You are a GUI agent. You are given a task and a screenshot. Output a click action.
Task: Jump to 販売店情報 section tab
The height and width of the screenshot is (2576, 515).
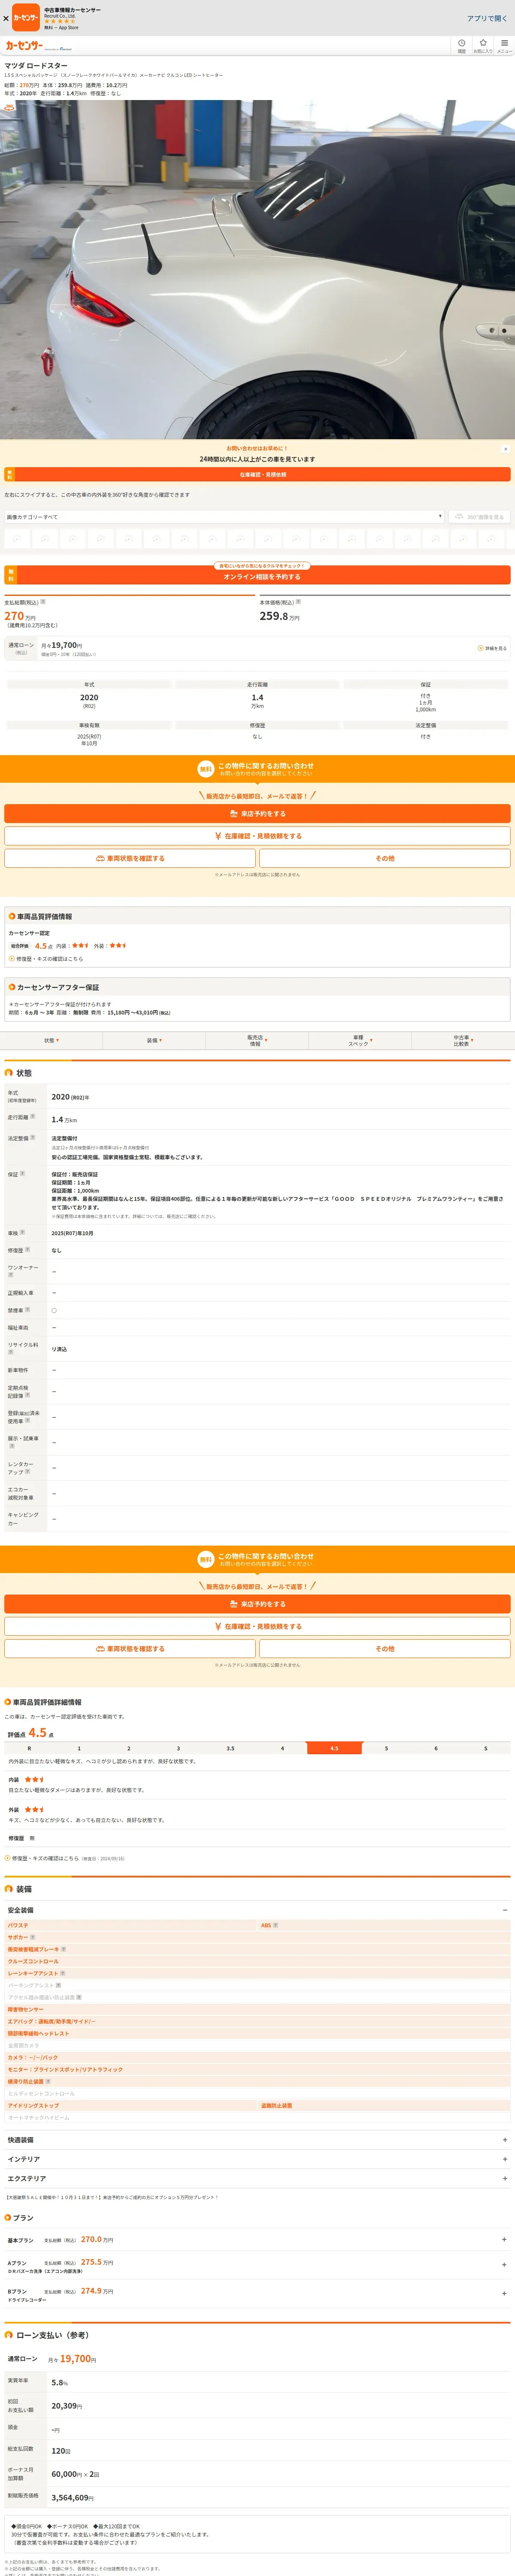click(x=257, y=1040)
